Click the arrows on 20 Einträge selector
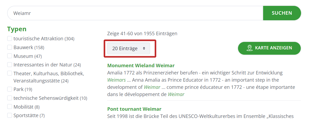This screenshot has height=119, width=312. pos(144,48)
